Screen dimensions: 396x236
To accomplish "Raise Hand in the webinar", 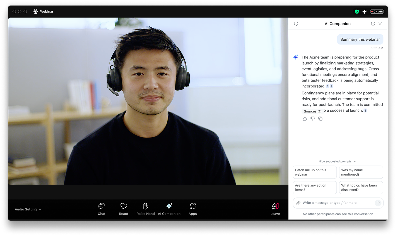I will (145, 209).
